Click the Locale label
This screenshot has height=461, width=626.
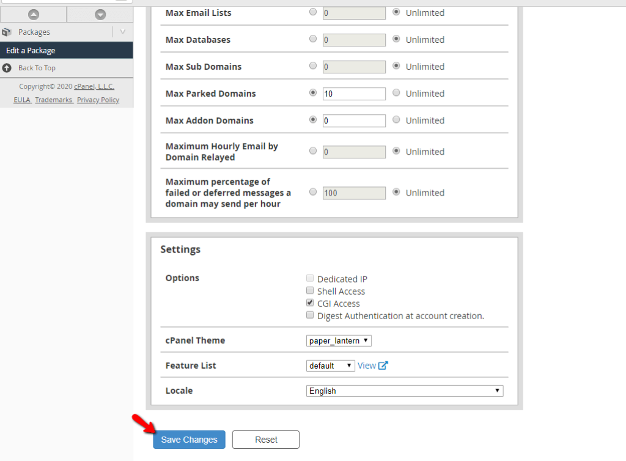(x=179, y=391)
